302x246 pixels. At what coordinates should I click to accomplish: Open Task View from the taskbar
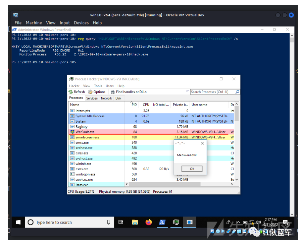(121, 222)
